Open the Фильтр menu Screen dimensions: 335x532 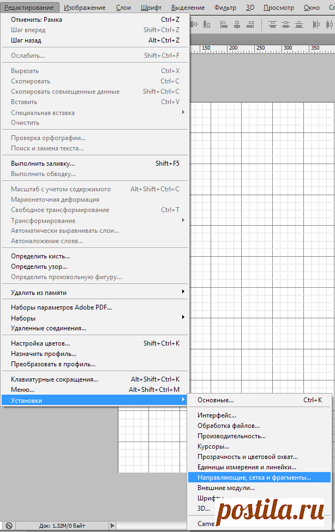pos(225,8)
